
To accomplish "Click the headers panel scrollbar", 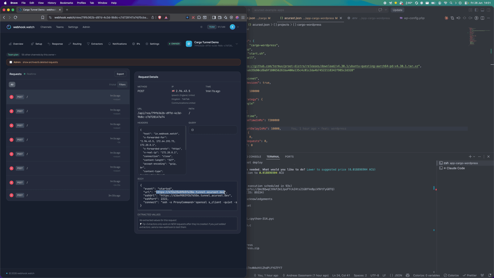I will [x=186, y=138].
